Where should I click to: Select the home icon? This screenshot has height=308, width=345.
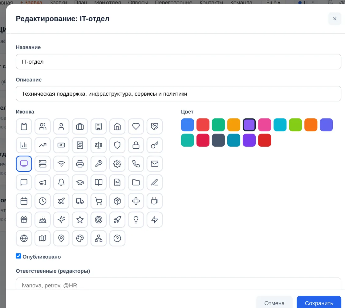click(117, 126)
